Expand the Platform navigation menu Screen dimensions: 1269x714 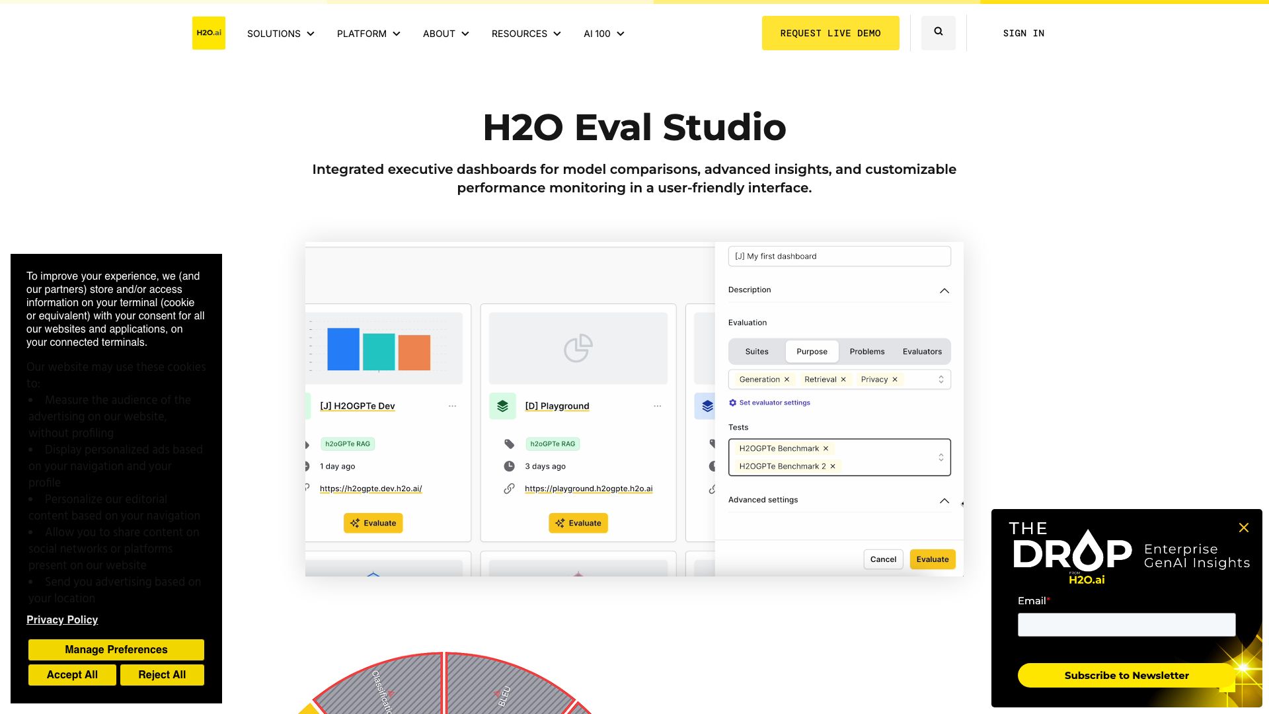[368, 34]
